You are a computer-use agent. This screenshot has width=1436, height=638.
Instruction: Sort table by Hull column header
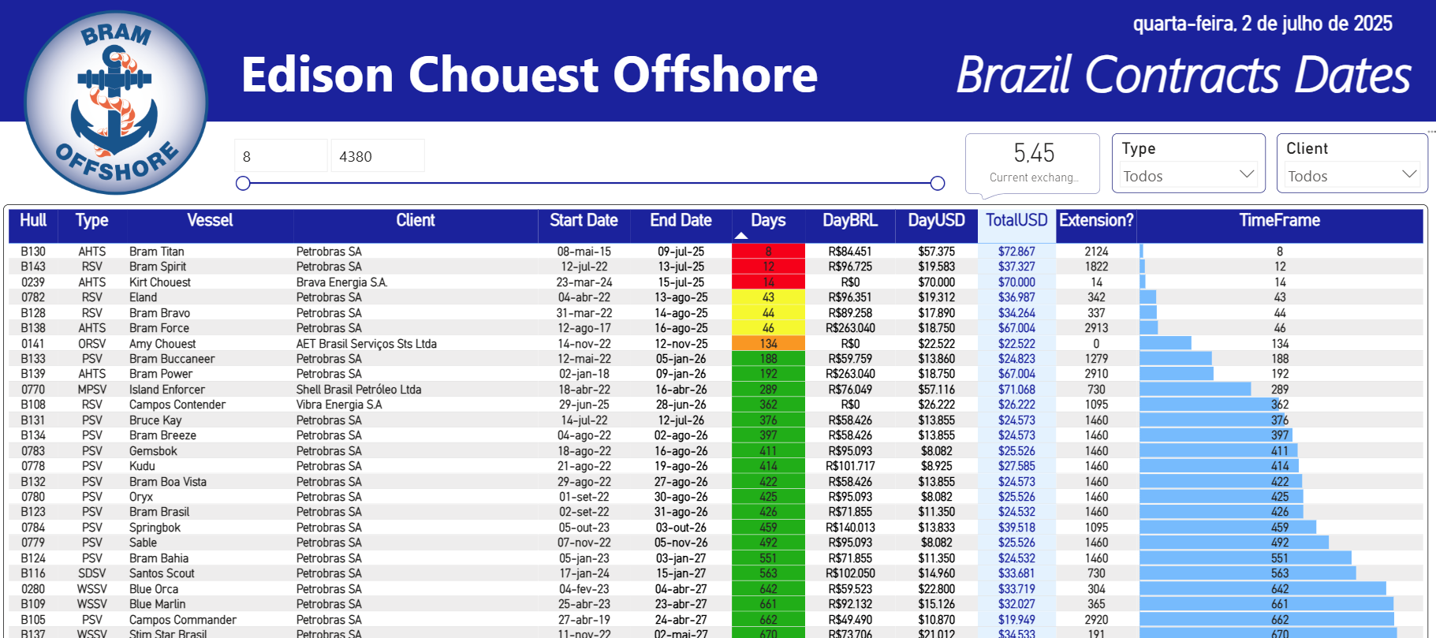click(33, 221)
